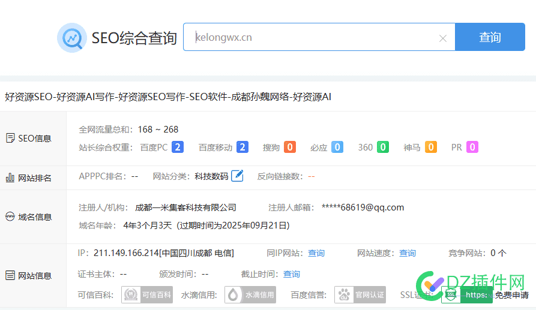Viewport: 536px width, 310px height.
Task: Click the SEO综合查询 magnifier logo icon
Action: pos(72,38)
